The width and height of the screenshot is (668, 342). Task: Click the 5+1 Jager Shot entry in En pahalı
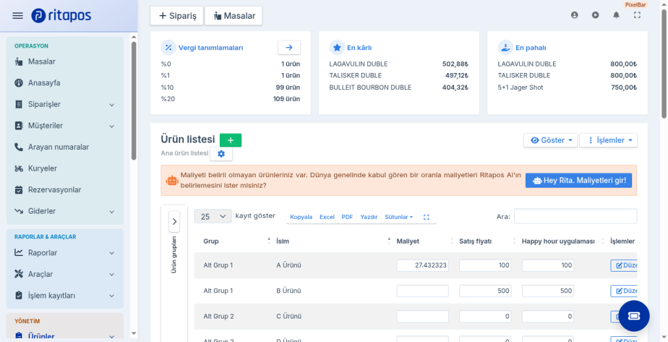[568, 88]
